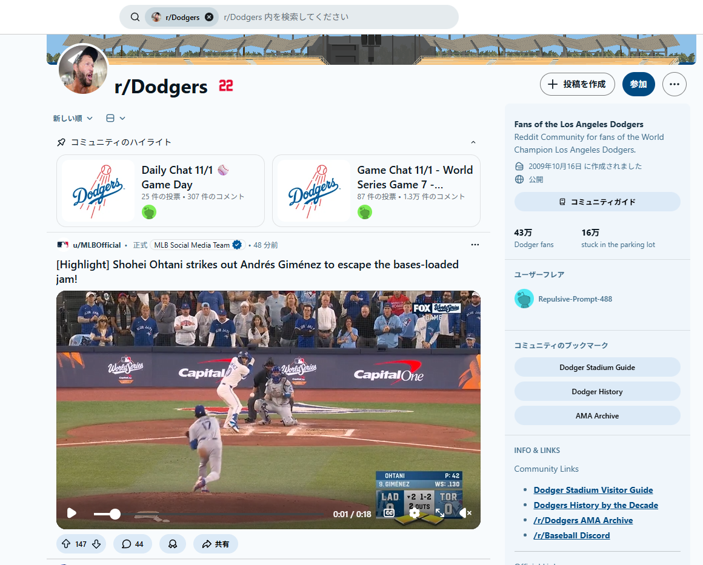Downvote the Shohei Ohtani highlight post
Viewport: 703px width, 565px height.
[96, 544]
